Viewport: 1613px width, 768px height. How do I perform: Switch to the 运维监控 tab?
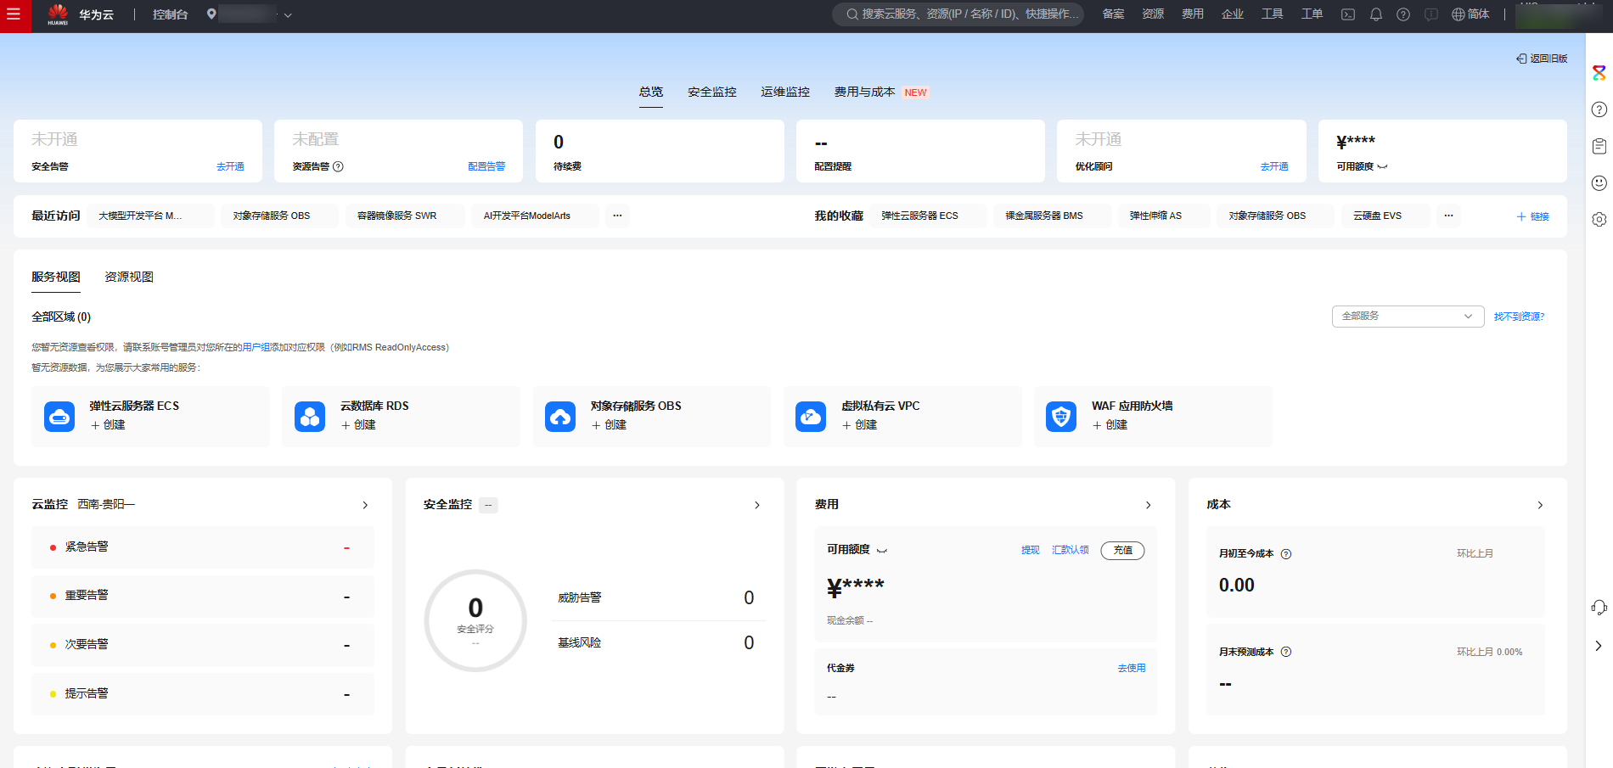click(x=785, y=92)
